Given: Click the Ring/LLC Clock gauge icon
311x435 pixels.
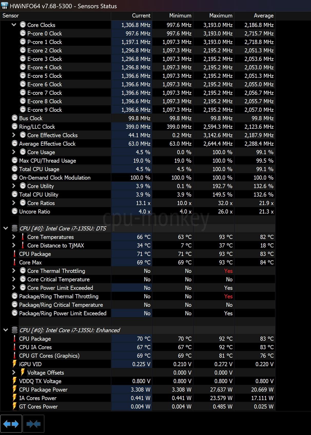Looking at the screenshot, I should pos(15,127).
